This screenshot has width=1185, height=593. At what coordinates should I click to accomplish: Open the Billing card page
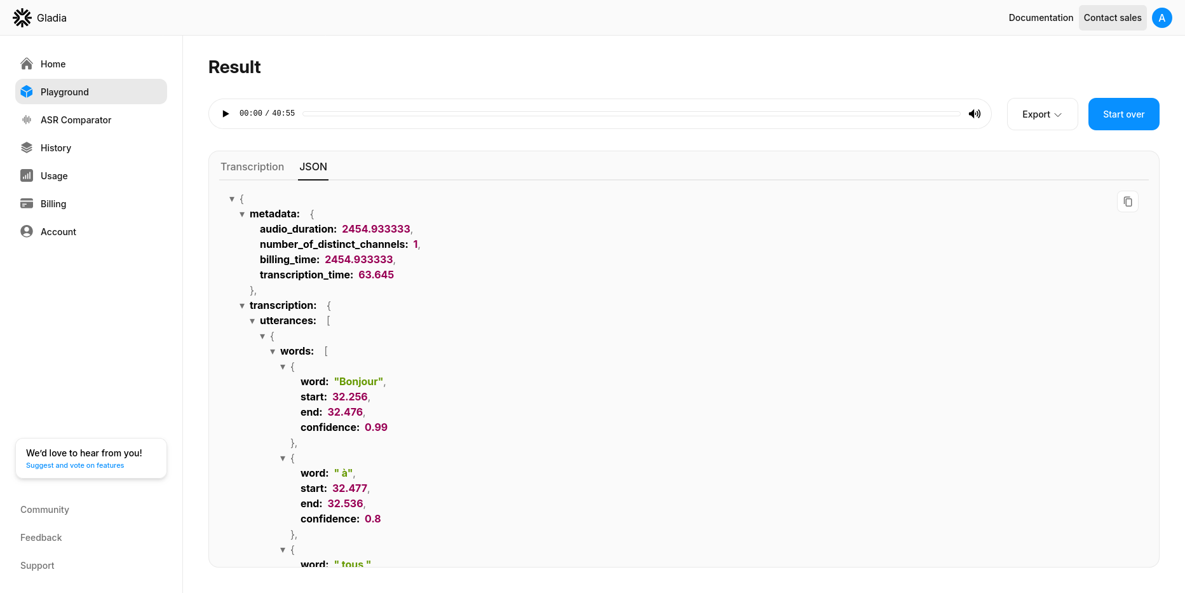pyautogui.click(x=53, y=204)
